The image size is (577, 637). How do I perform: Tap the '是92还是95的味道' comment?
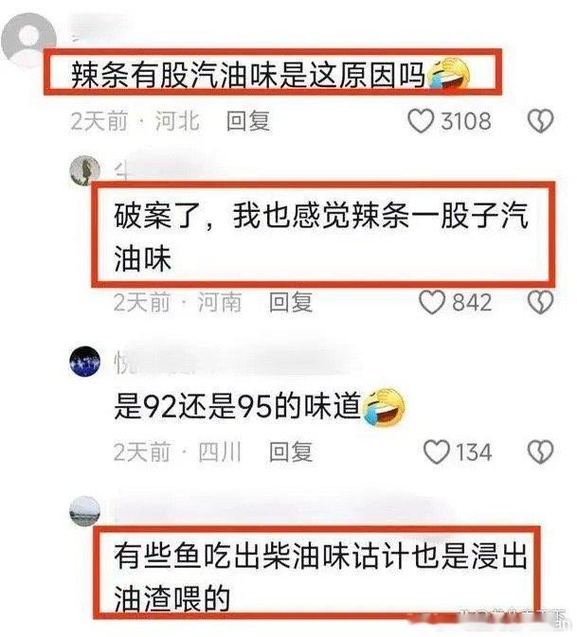(238, 406)
